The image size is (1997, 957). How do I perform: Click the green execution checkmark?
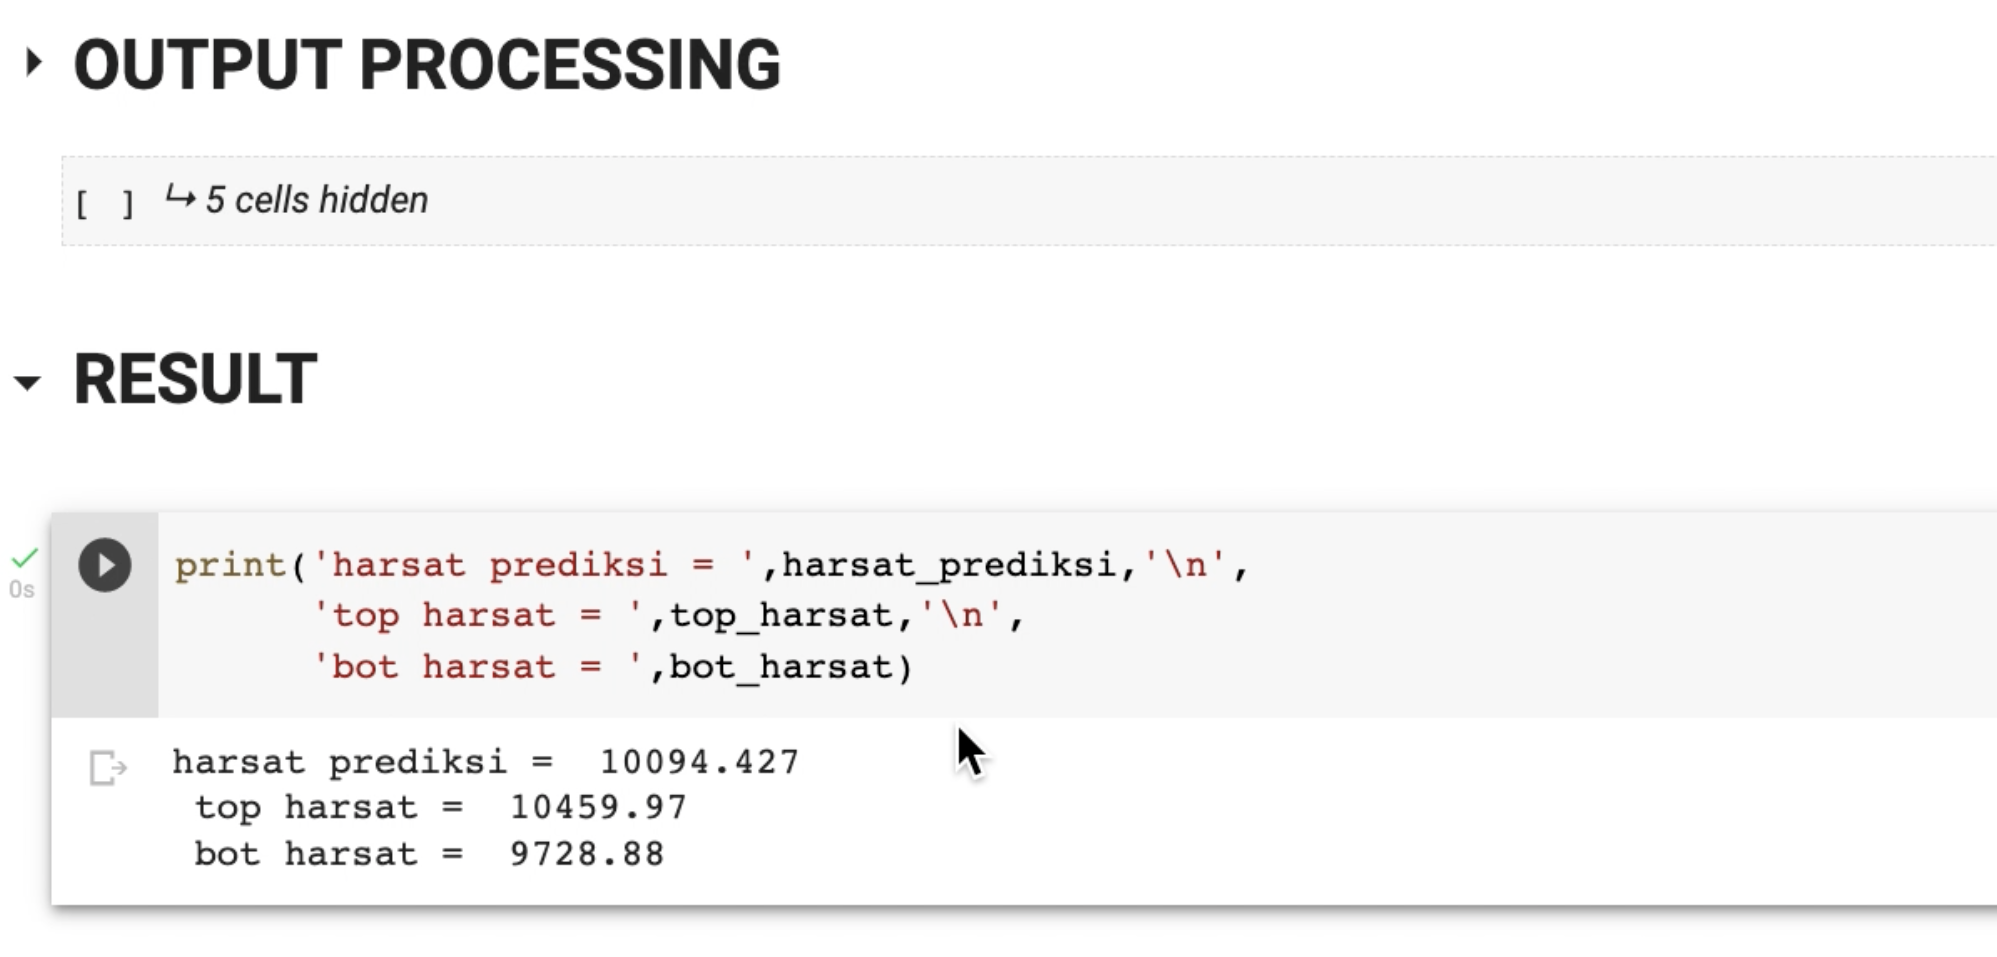tap(24, 558)
